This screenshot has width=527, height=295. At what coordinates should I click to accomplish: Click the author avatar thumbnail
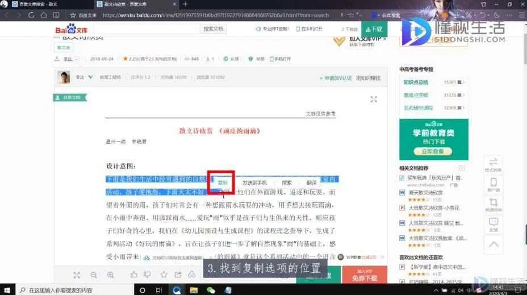pos(64,77)
